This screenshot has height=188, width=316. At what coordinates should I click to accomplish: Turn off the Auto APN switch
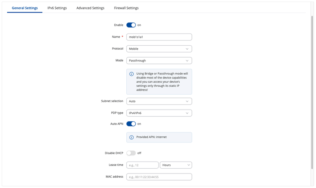(x=131, y=124)
